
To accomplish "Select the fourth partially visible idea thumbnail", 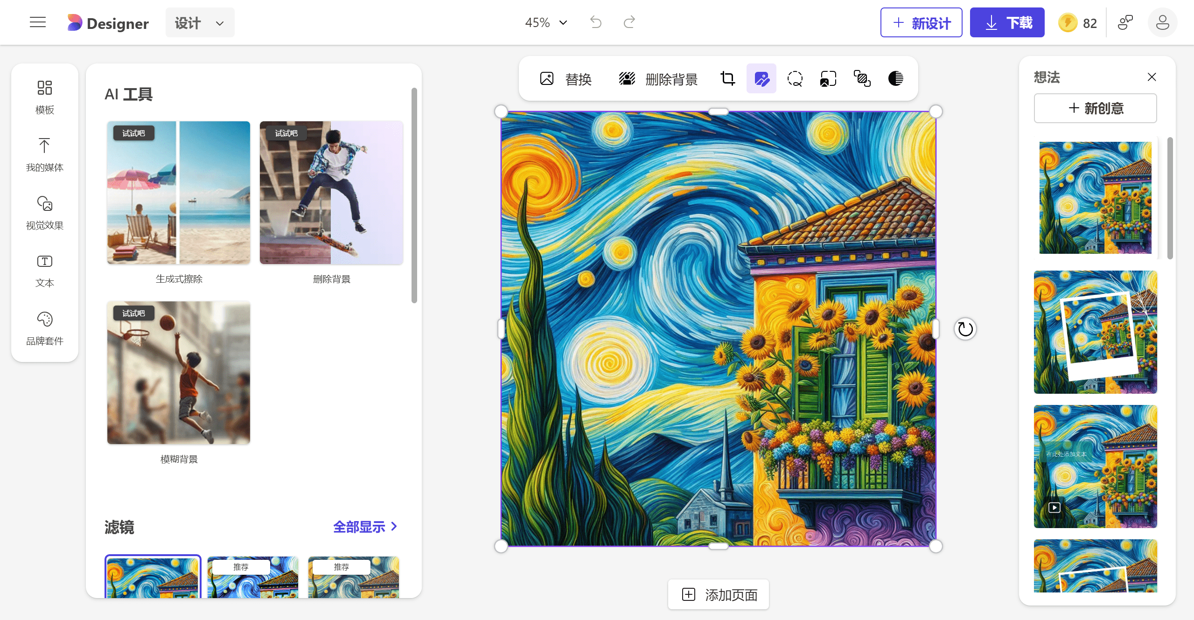I will (x=1095, y=566).
